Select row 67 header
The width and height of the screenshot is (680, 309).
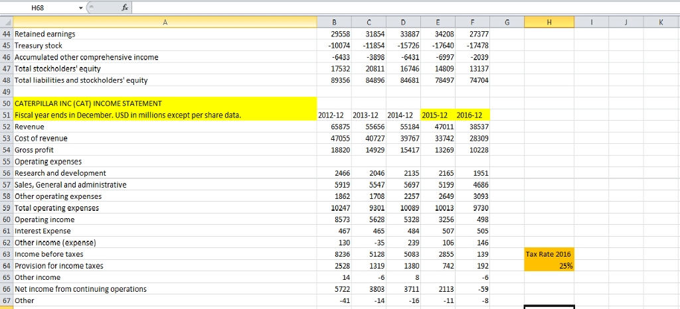pyautogui.click(x=7, y=300)
